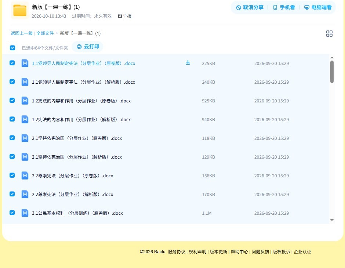Click 电脑端看 button
The width and height of the screenshot is (345, 268).
tap(318, 7)
